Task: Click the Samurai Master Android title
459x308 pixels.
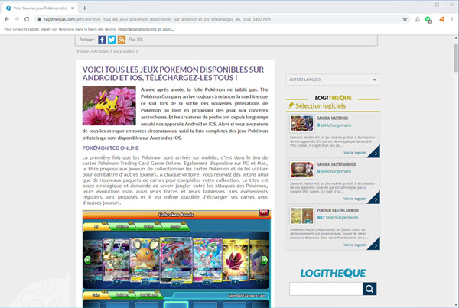Action: [x=337, y=164]
